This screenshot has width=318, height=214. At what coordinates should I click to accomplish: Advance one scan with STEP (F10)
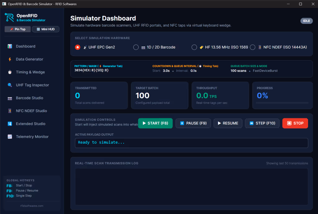tap(262, 123)
